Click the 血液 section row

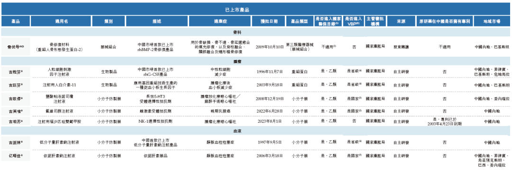(256, 130)
